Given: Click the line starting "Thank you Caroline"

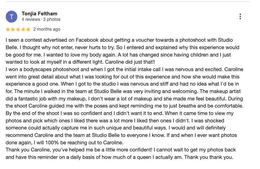Looking at the screenshot, I should (121, 150).
